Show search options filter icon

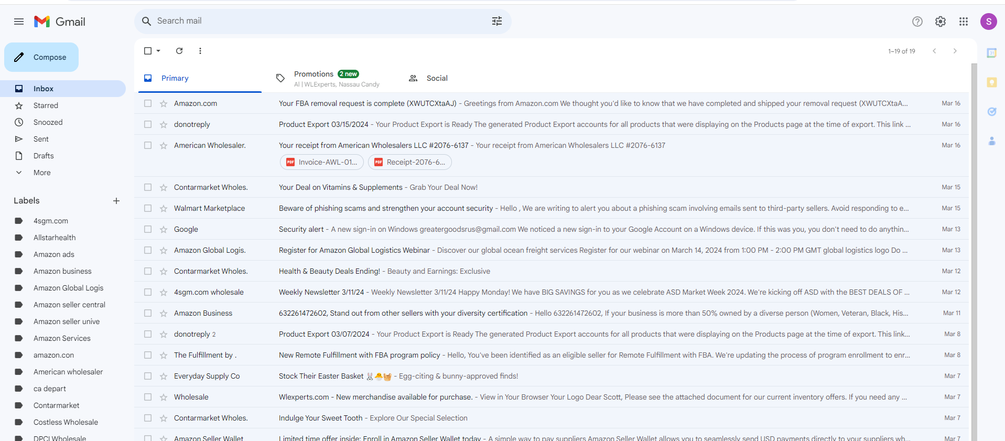click(497, 21)
